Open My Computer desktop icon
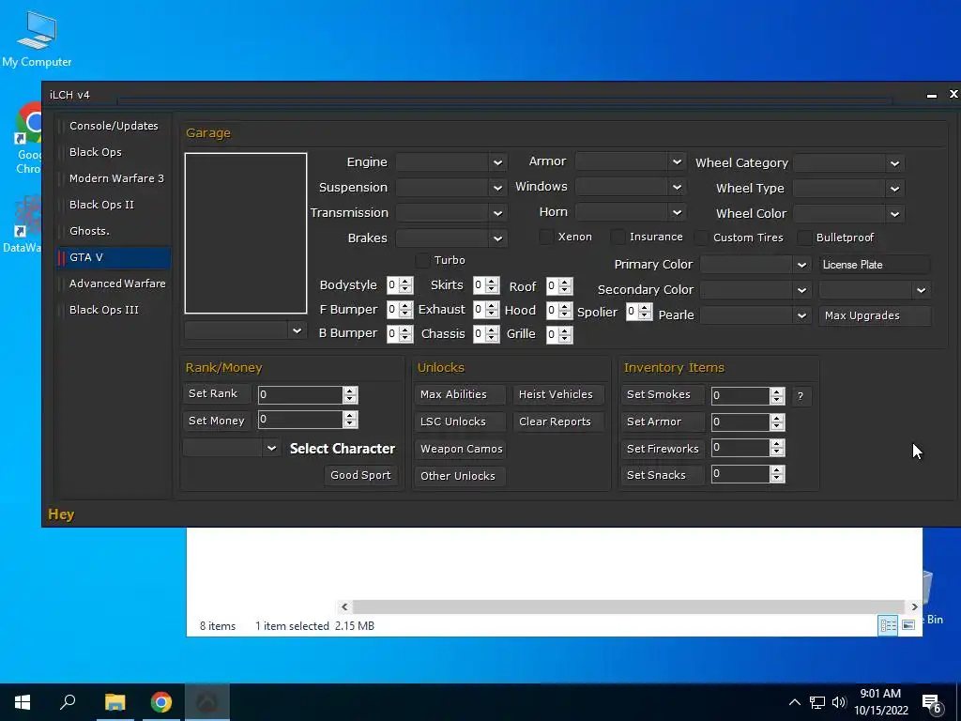 pos(37,38)
